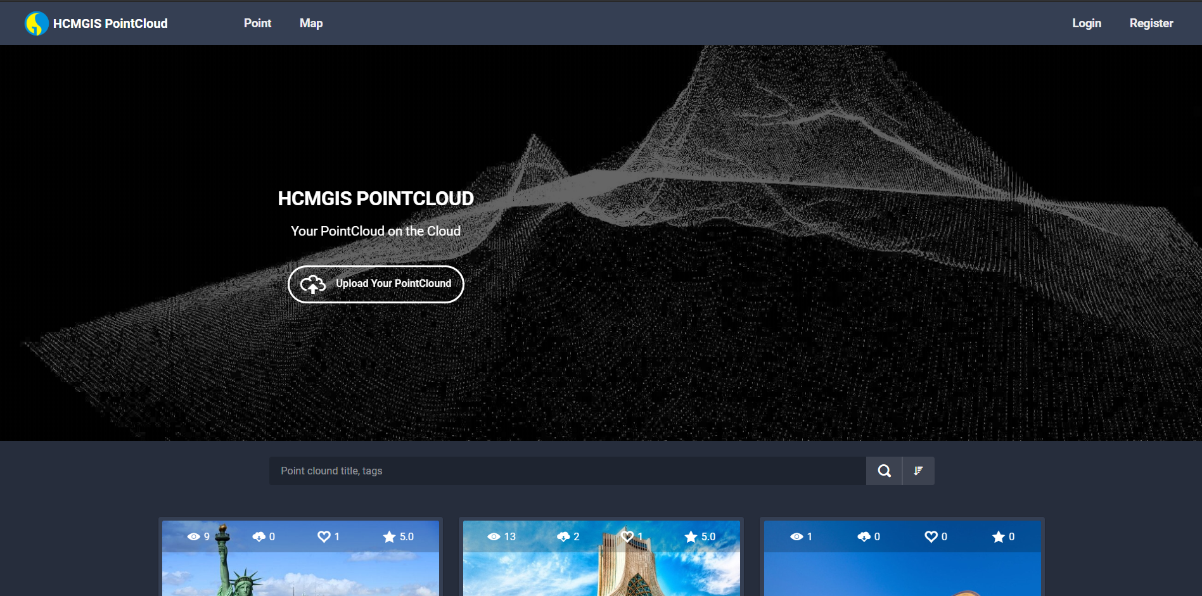Click the download icon showing 2
1202x596 pixels.
coord(563,536)
